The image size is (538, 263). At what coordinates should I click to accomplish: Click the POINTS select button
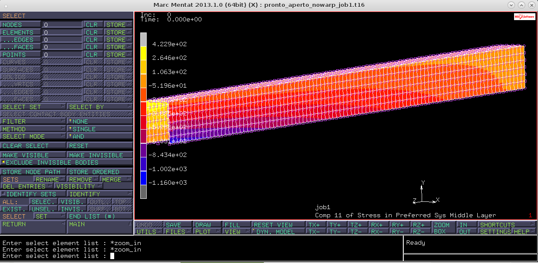21,55
